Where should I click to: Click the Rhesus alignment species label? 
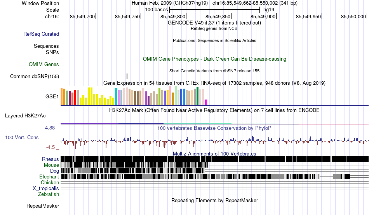(x=50, y=159)
